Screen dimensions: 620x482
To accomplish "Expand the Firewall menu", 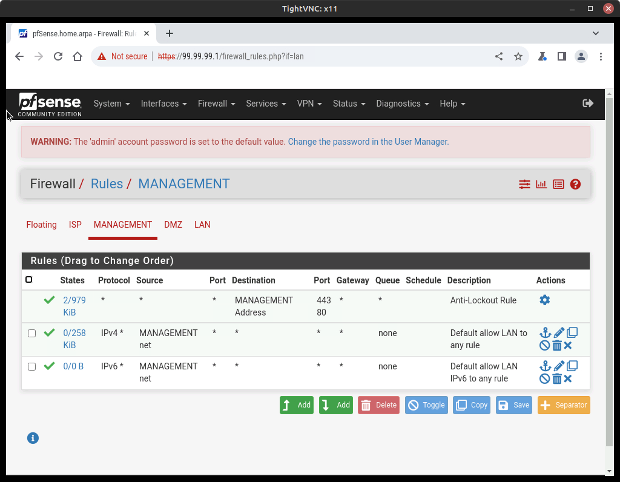I will pyautogui.click(x=216, y=104).
